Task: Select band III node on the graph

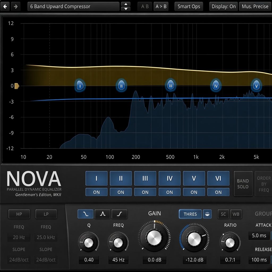Action: pyautogui.click(x=171, y=85)
